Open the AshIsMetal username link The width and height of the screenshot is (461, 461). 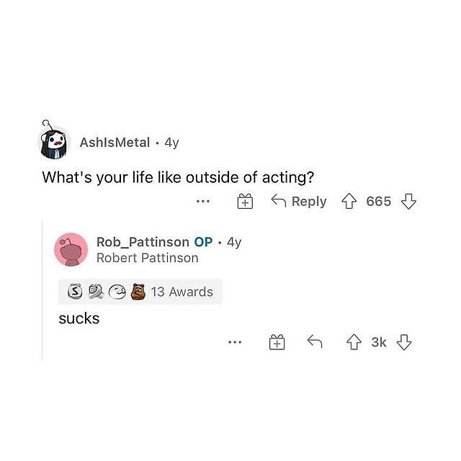(115, 143)
